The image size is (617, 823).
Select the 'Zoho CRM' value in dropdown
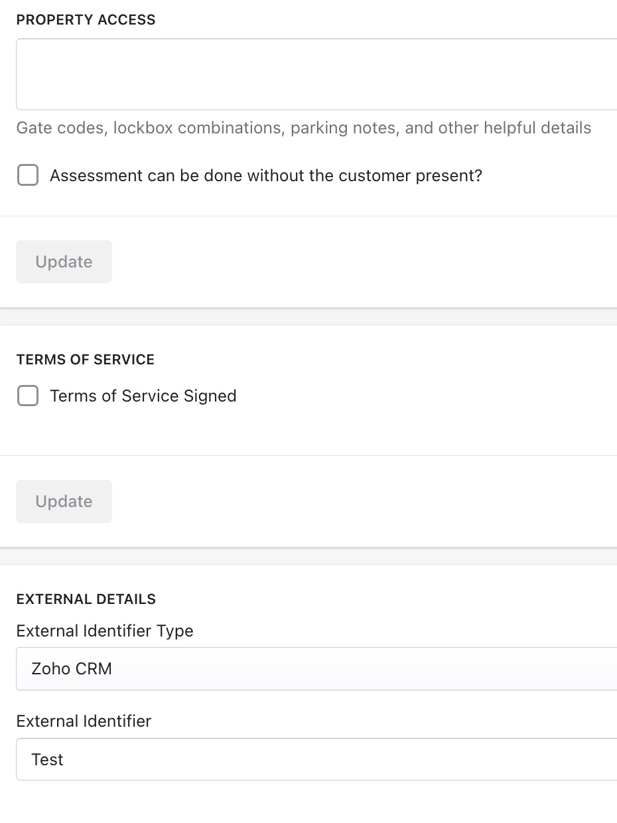(72, 669)
